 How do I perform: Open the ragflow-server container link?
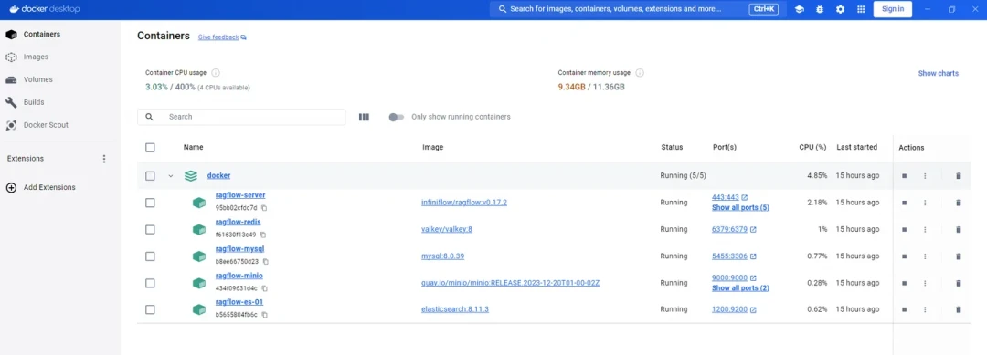pos(239,195)
